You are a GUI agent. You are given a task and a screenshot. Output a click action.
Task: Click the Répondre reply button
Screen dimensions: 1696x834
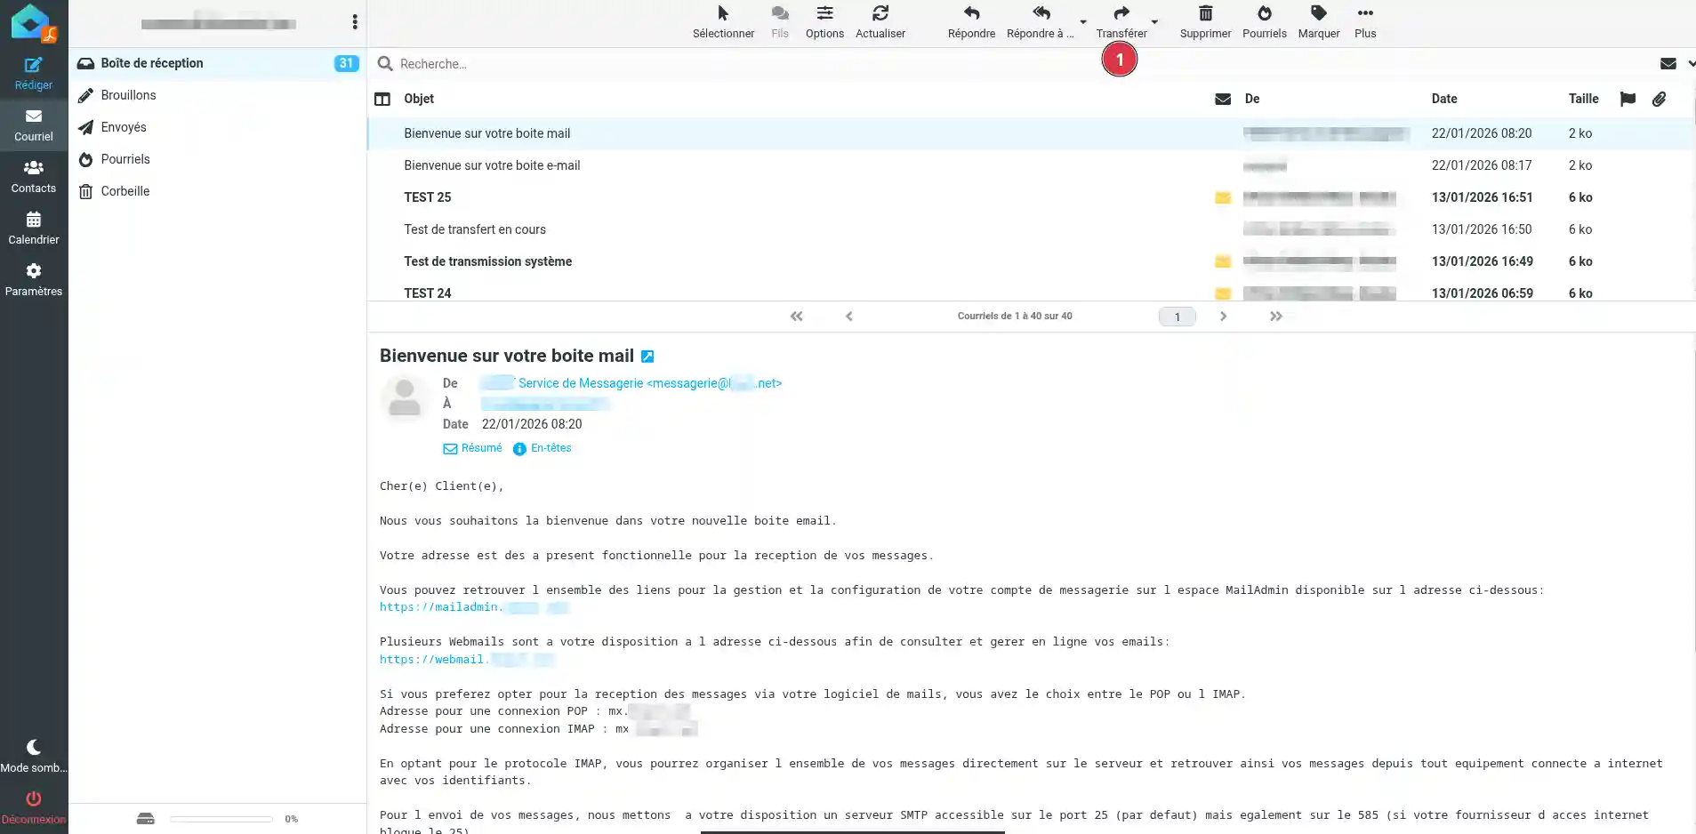(x=971, y=22)
